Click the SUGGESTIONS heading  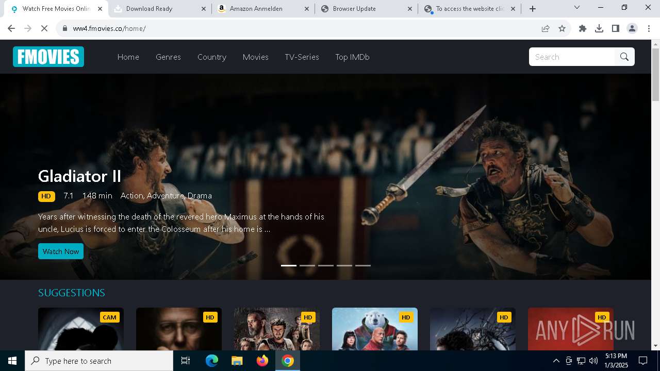tap(72, 293)
